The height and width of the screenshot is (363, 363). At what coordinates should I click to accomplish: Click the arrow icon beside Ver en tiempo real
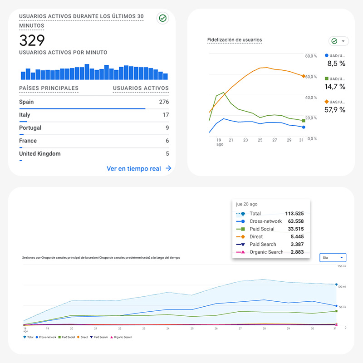[168, 168]
